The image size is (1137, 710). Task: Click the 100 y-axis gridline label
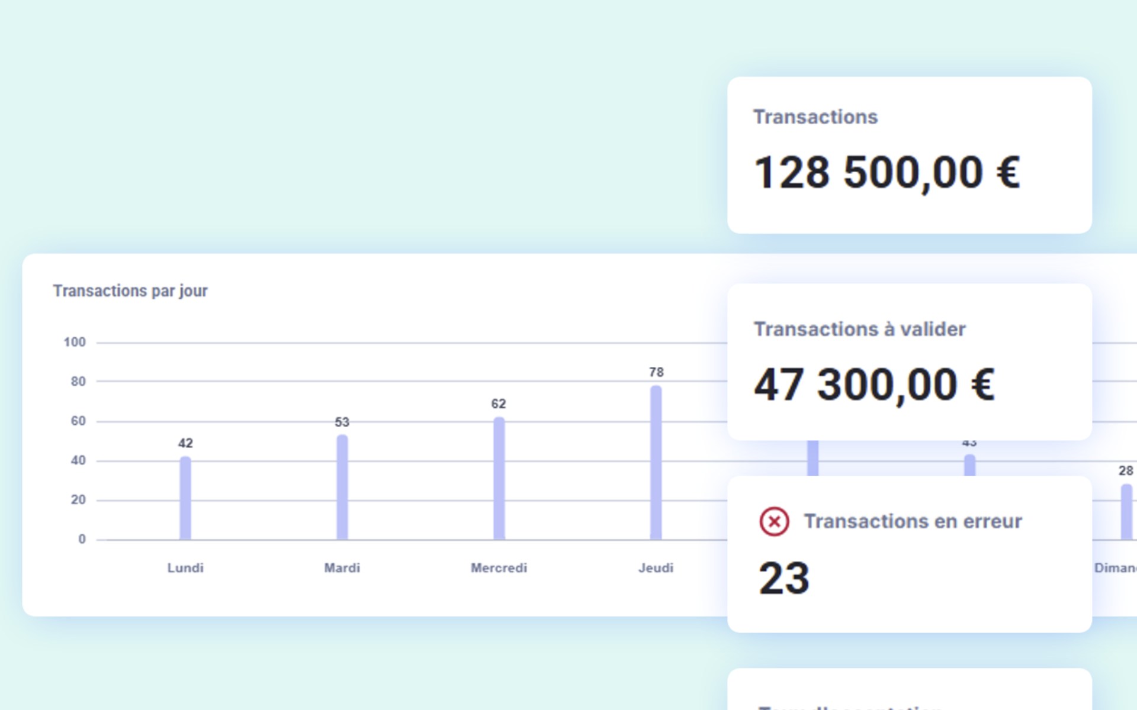pyautogui.click(x=75, y=342)
